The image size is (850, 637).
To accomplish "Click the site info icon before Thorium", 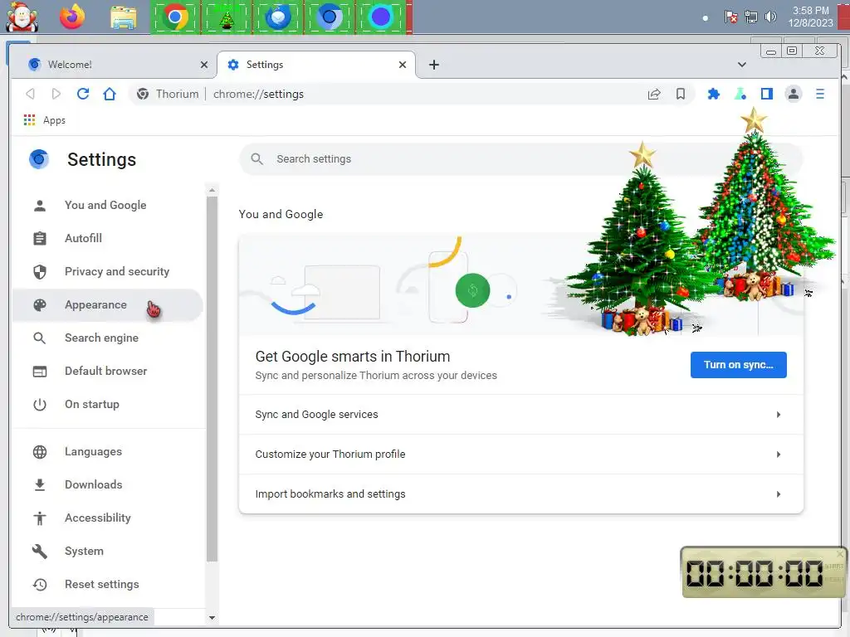I will (x=143, y=94).
